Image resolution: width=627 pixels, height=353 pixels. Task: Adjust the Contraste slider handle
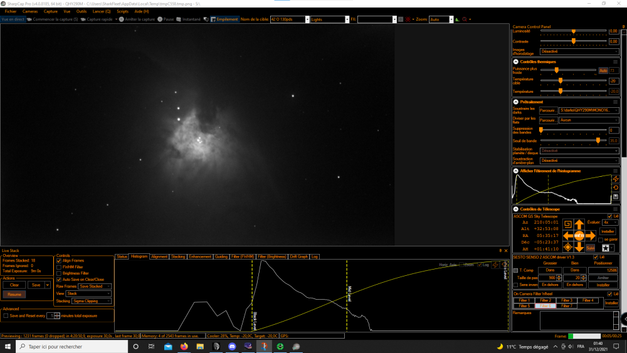574,41
